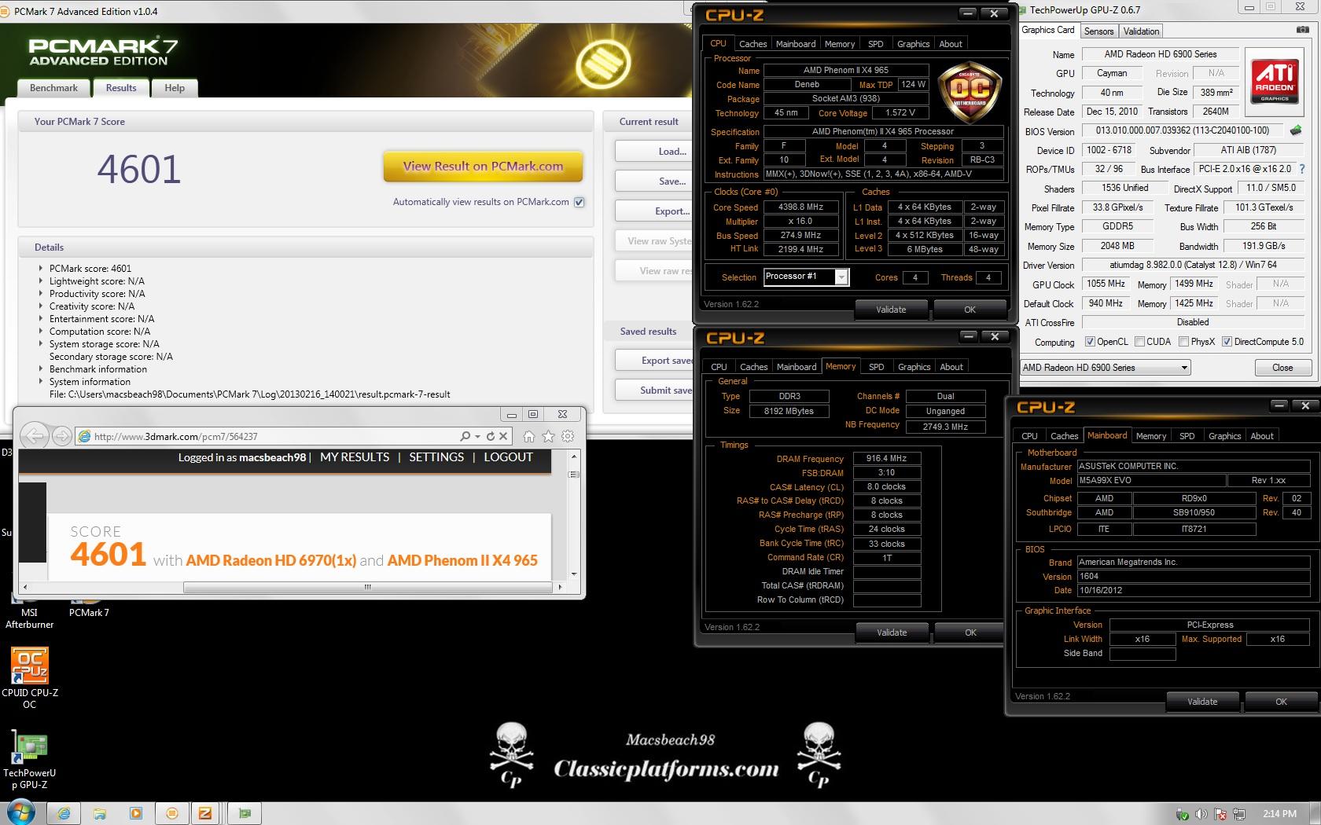The image size is (1321, 825).
Task: Expand the Benchmark information row
Action: click(x=41, y=368)
